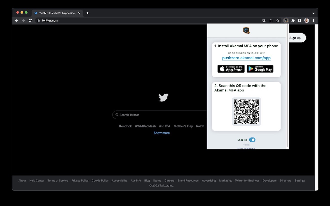Viewport: 330px width, 206px height.
Task: Open the pushzero.akamai.com/app link
Action: pos(246,58)
